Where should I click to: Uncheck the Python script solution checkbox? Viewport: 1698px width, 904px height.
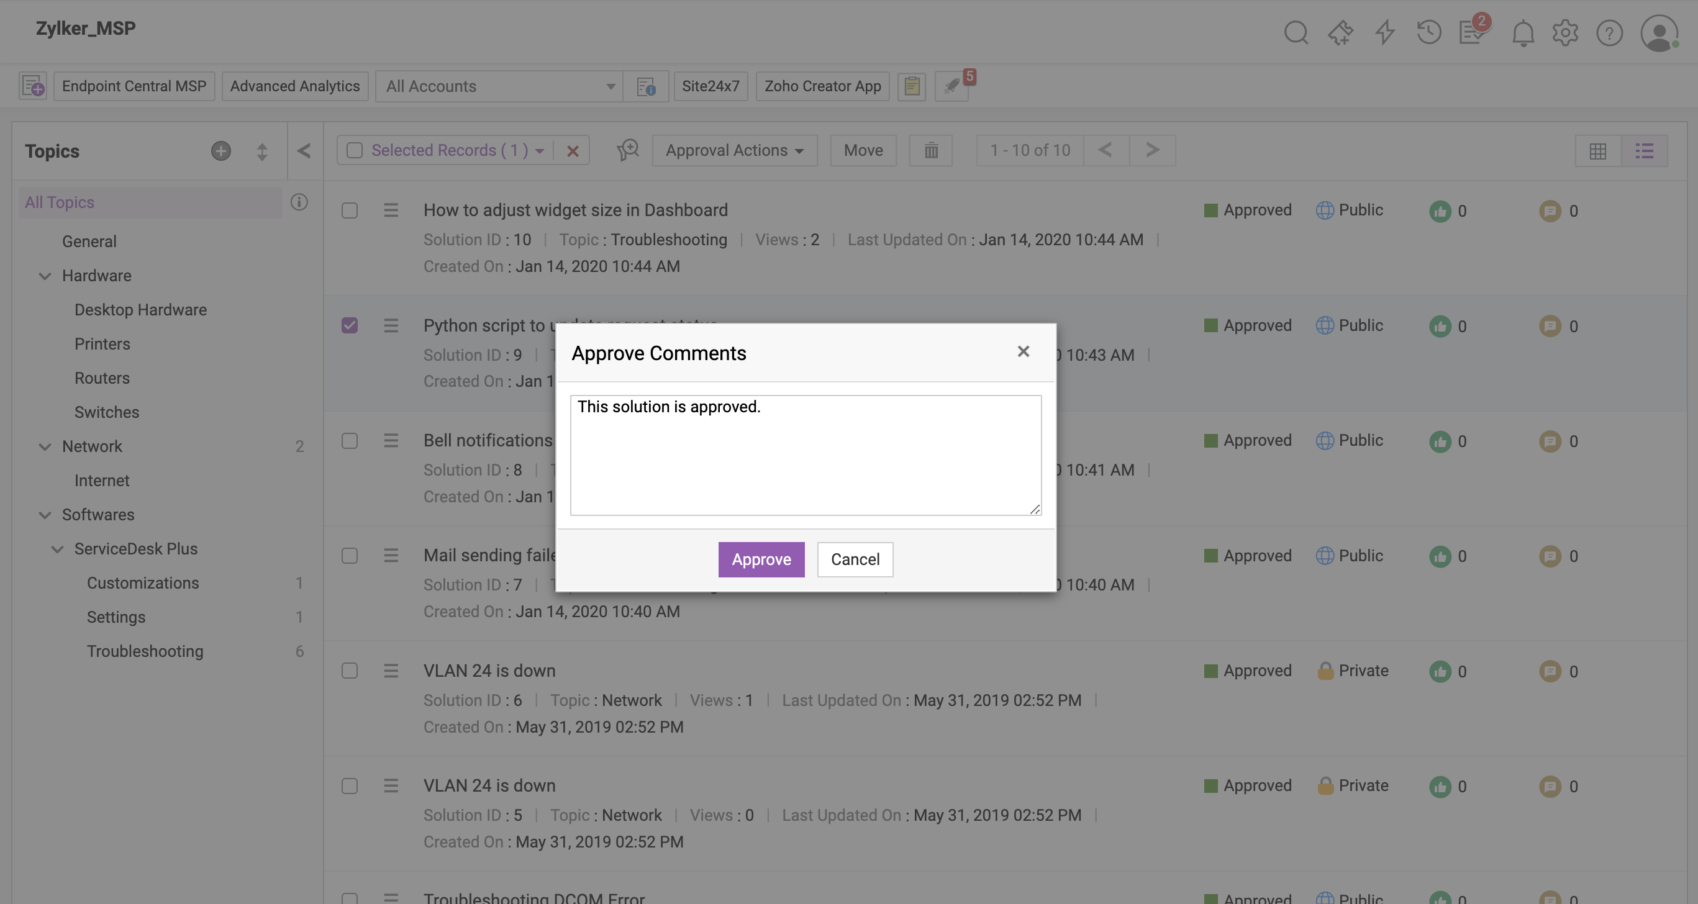click(x=350, y=325)
